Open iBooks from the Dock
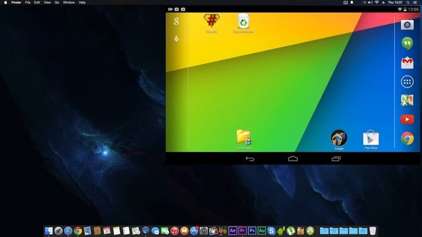Image resolution: width=422 pixels, height=237 pixels. coord(185,230)
